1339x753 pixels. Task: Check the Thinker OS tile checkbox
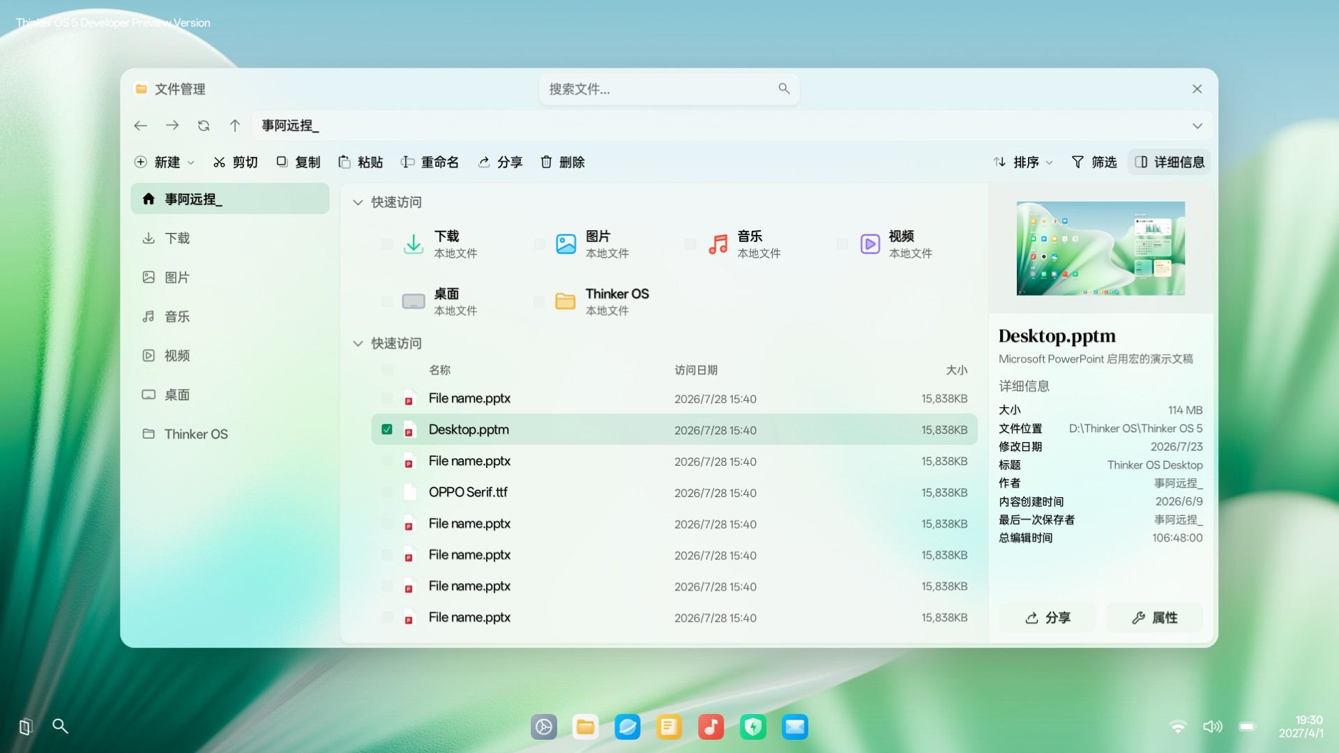click(x=539, y=301)
